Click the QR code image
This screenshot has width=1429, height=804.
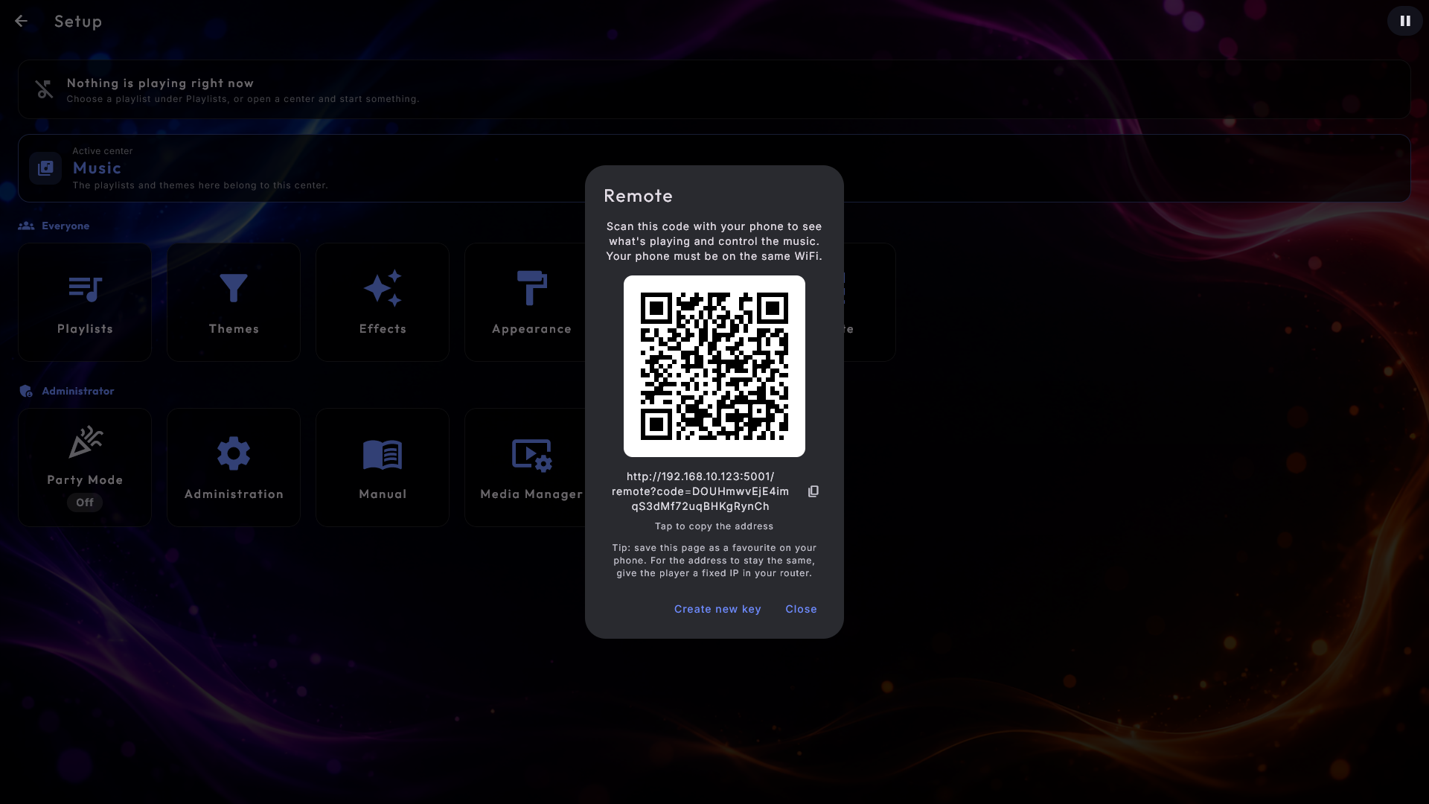pos(714,366)
